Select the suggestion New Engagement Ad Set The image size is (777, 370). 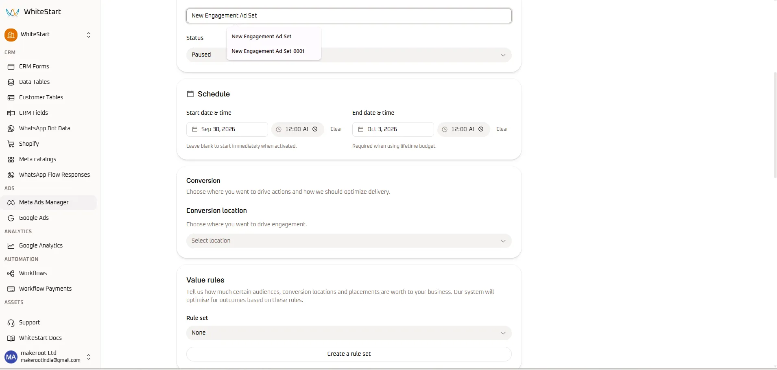pos(262,36)
